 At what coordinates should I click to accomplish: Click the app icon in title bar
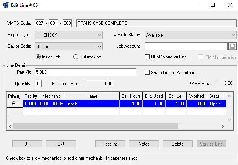pyautogui.click(x=6, y=5)
